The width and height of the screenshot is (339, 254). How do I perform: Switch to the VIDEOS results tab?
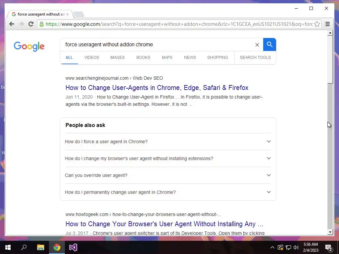tap(92, 58)
